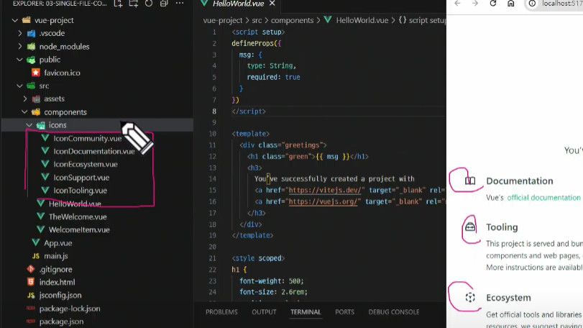Screen dimensions: 583x328
Task: Open Explorer more actions ellipsis menu
Action: (180, 4)
